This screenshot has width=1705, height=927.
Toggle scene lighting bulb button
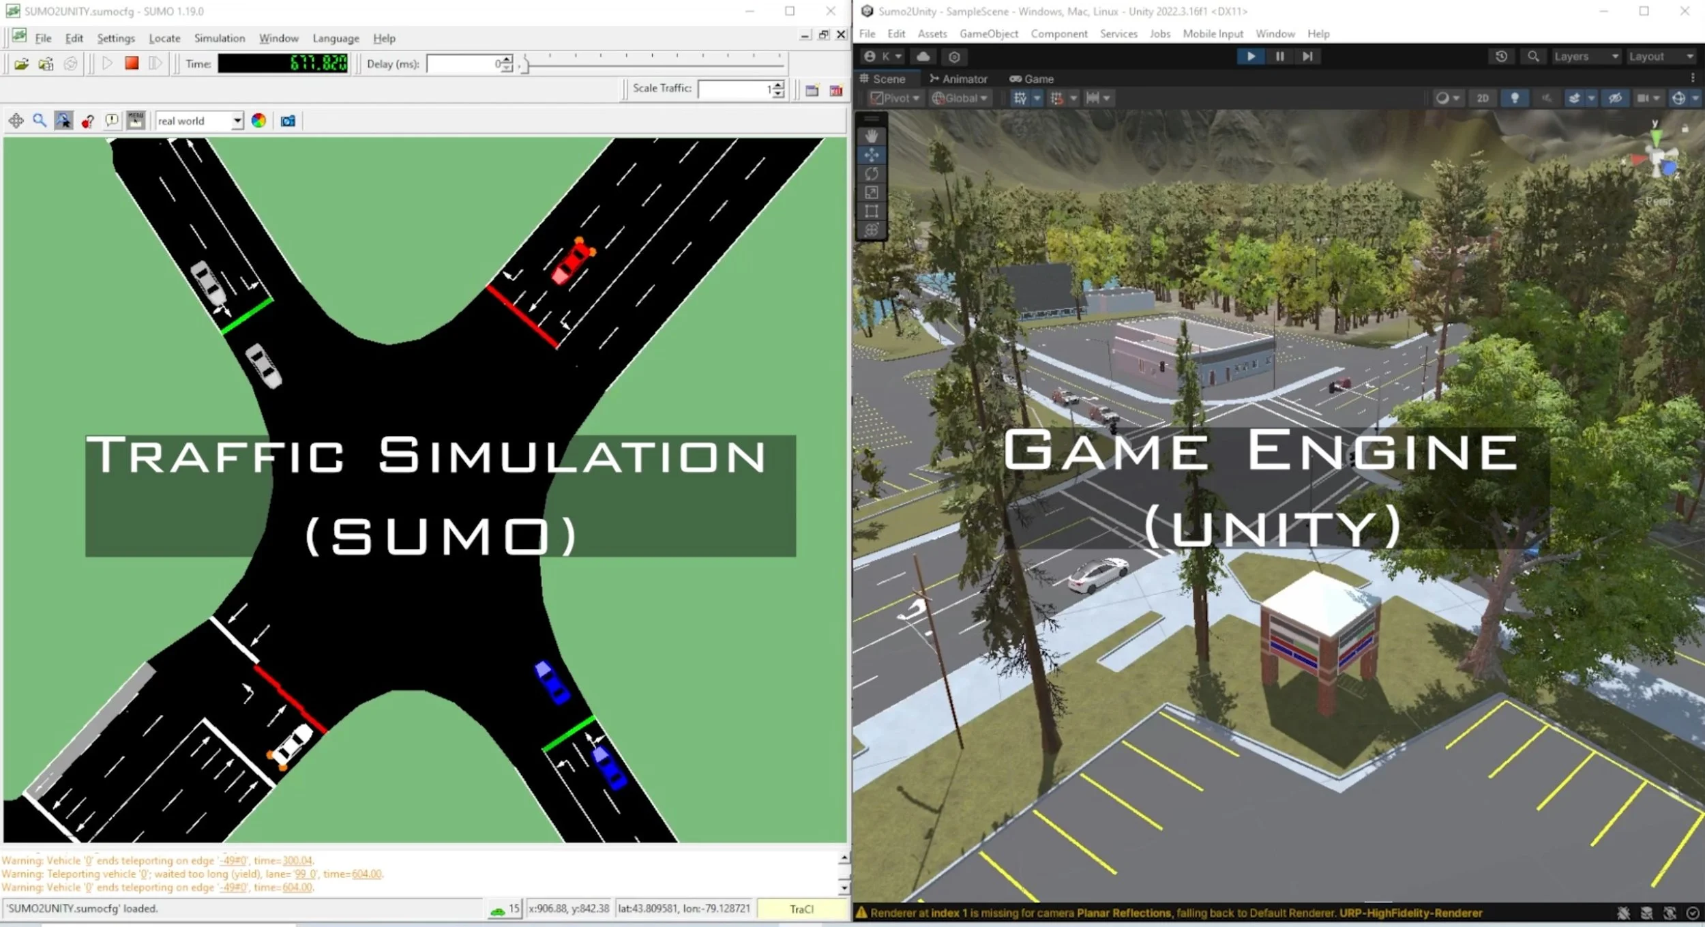click(x=1514, y=98)
